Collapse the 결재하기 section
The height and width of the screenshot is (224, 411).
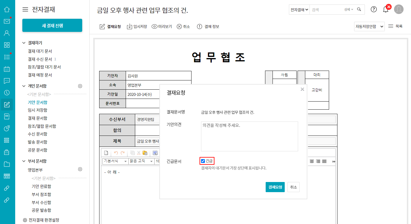coord(24,43)
